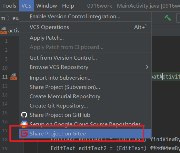Viewport: 180px width, 153px height.
Task: Open the Window menu
Action: click(47, 6)
